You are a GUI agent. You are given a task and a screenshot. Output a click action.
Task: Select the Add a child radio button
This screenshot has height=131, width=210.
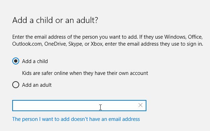[16, 61]
